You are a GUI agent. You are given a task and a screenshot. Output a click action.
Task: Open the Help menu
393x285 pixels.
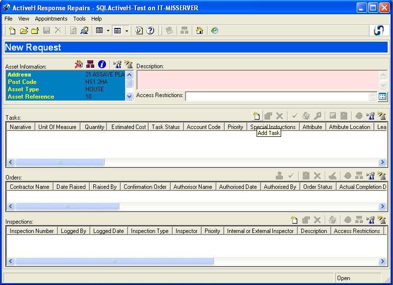97,19
